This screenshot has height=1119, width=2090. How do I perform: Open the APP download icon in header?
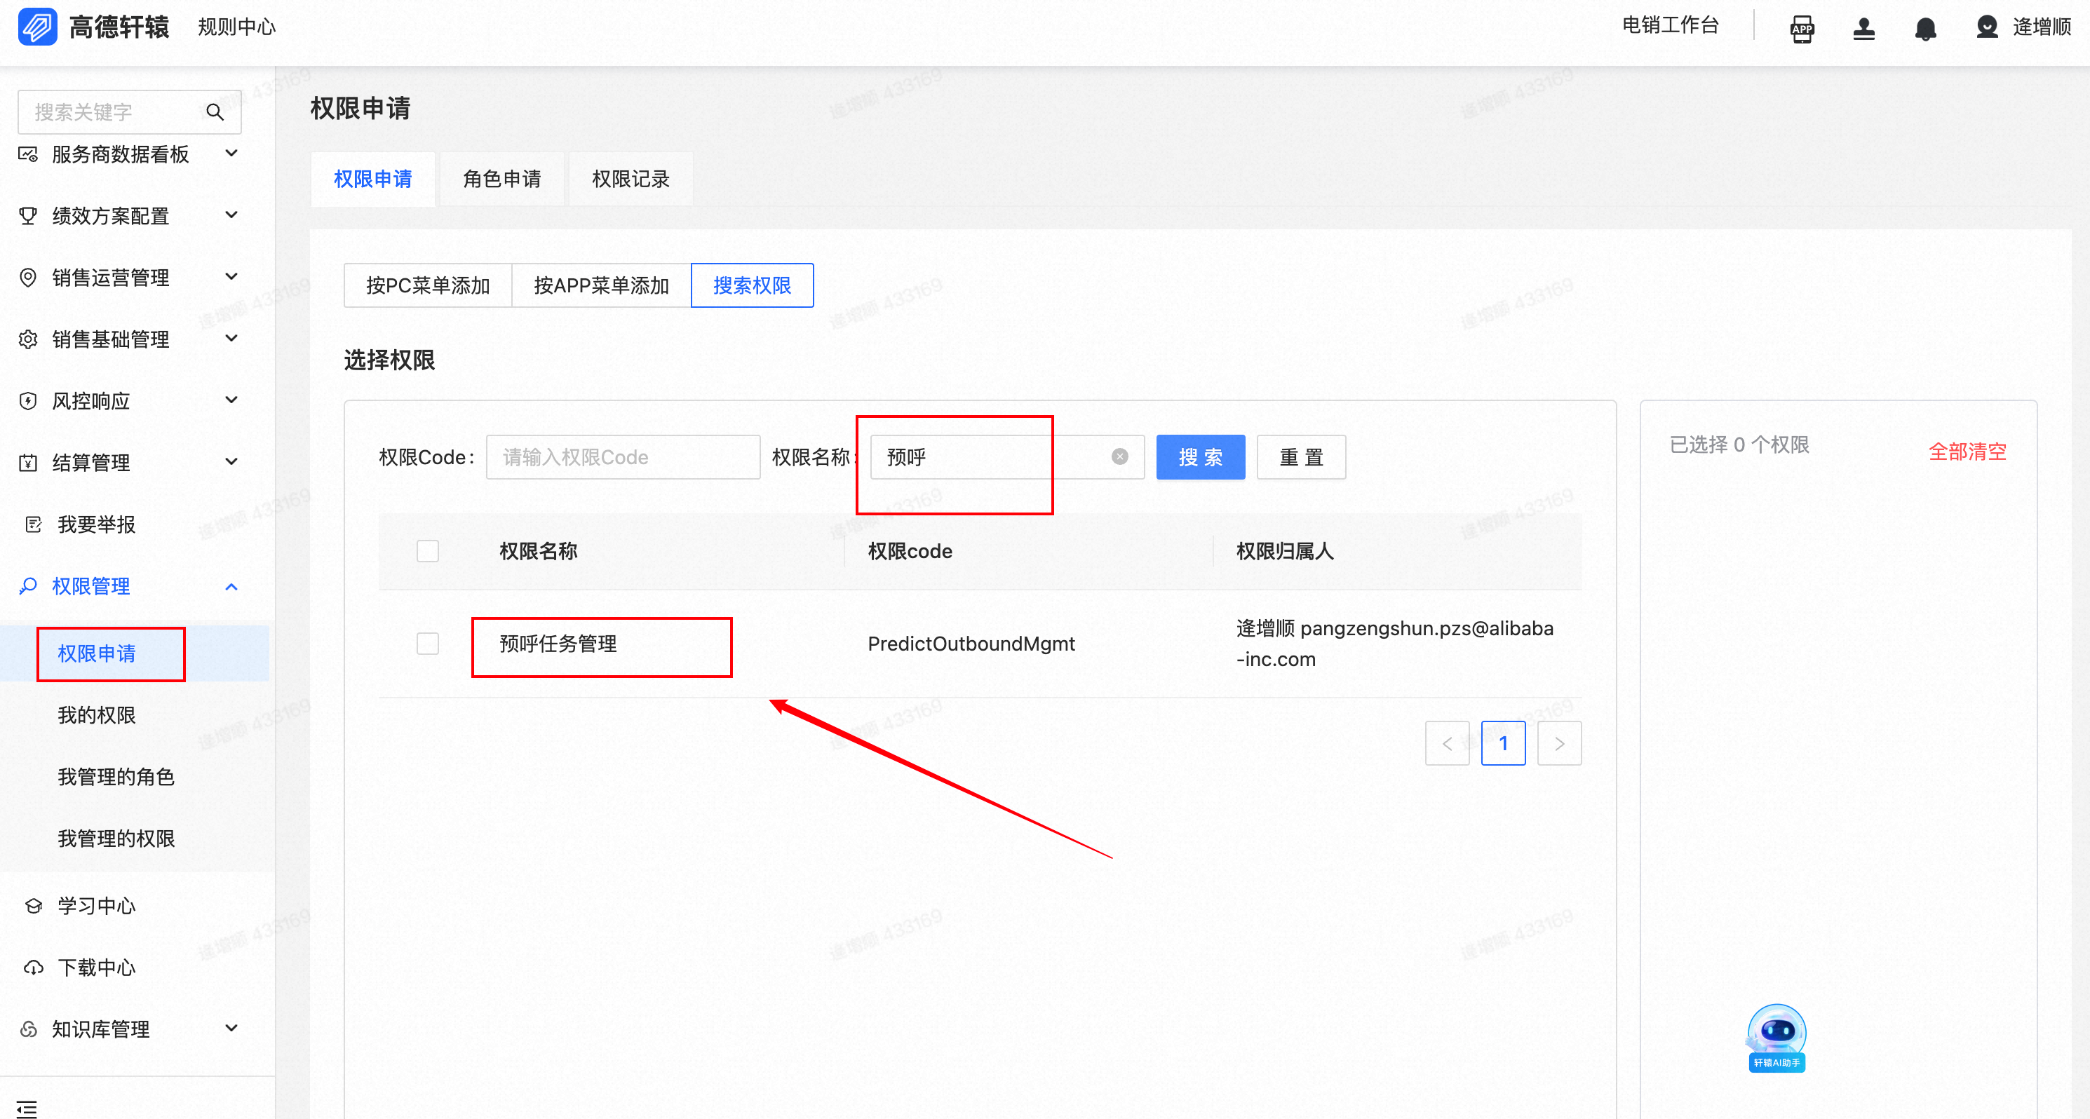point(1802,28)
